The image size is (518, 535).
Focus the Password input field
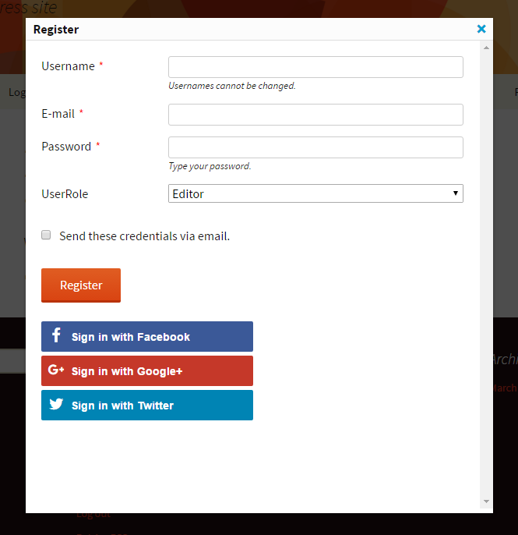(x=315, y=147)
